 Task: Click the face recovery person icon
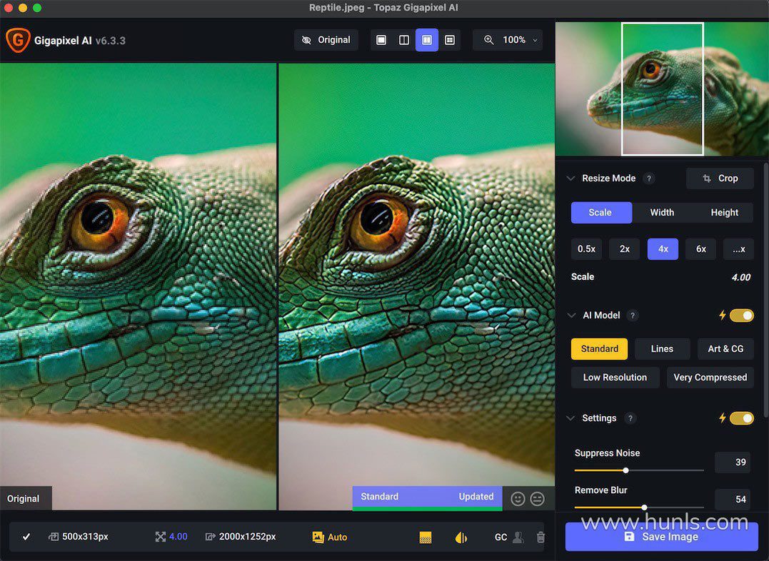519,537
